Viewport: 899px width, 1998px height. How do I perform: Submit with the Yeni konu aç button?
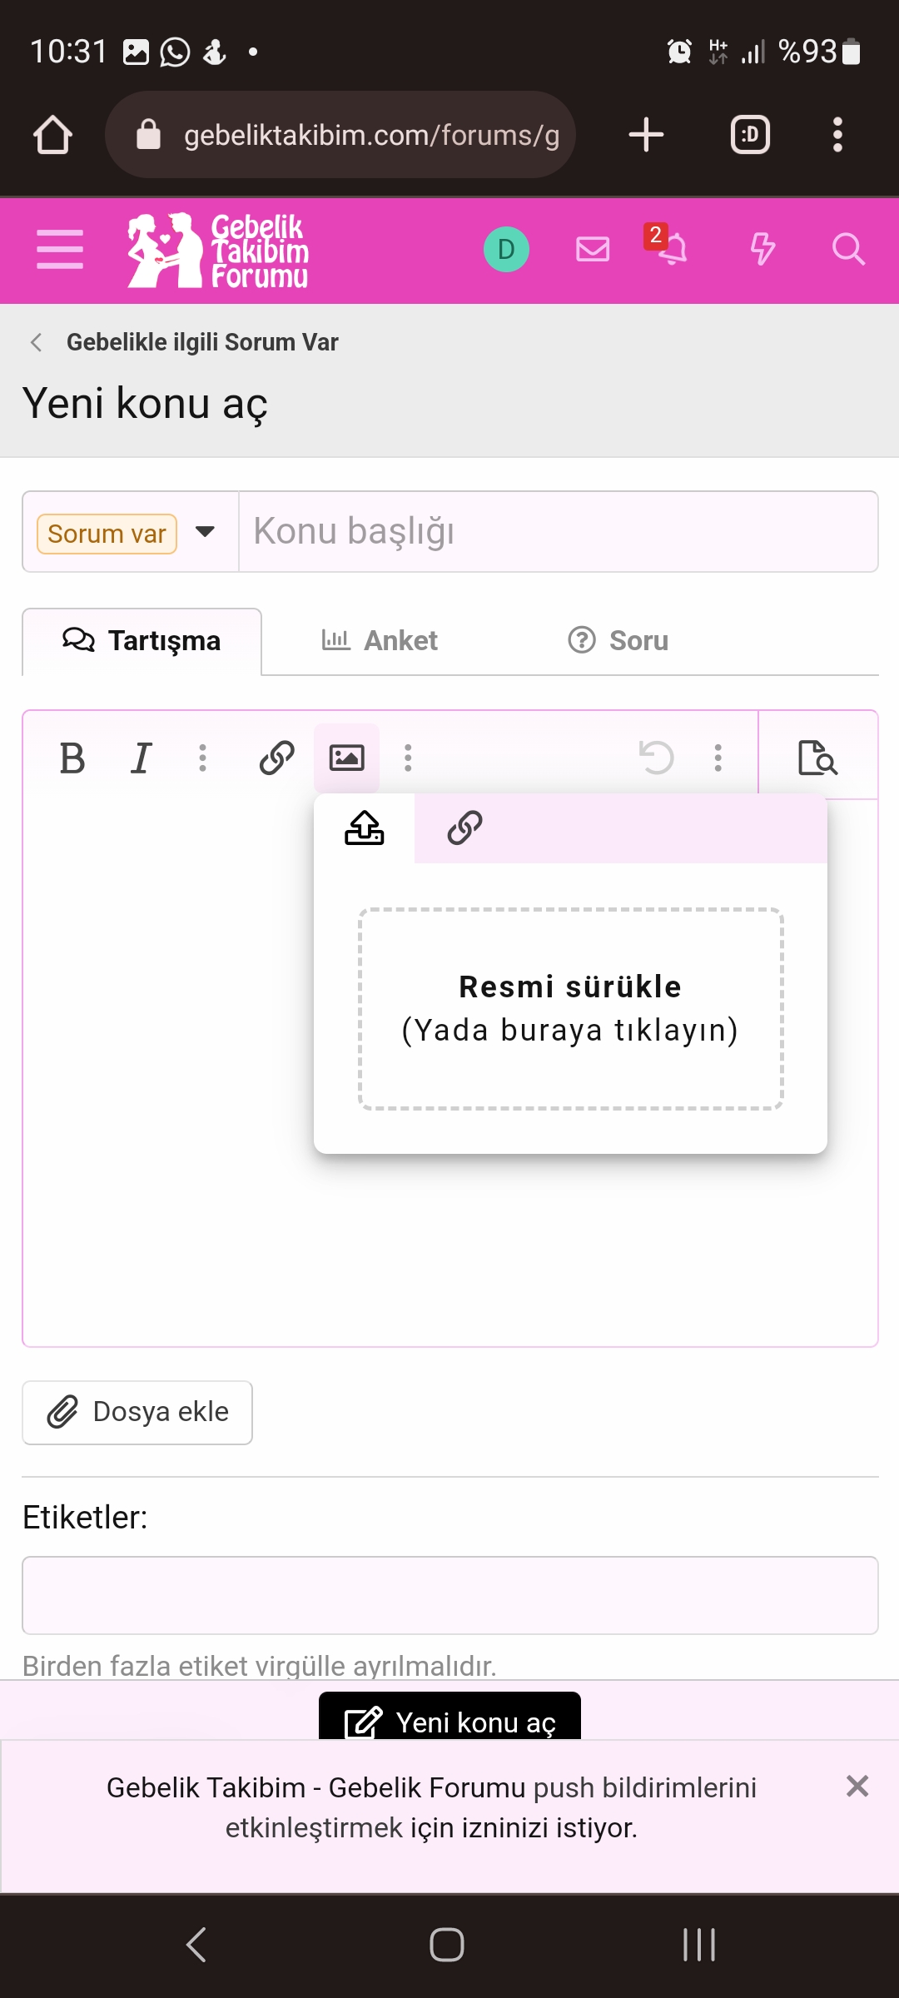tap(449, 1720)
